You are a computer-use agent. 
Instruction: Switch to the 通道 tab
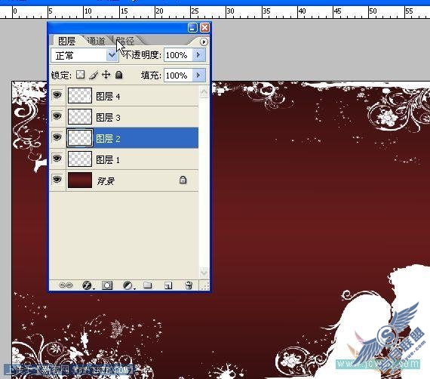(x=97, y=42)
